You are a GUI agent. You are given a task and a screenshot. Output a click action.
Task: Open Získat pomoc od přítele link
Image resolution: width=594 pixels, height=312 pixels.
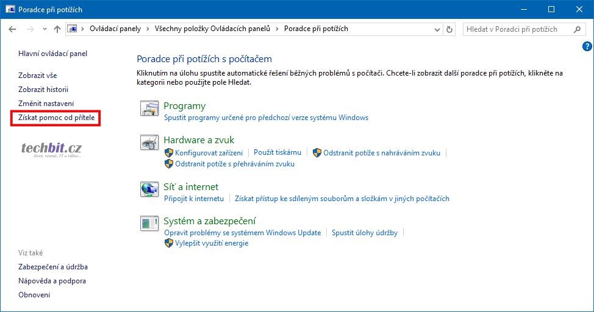[x=57, y=118]
